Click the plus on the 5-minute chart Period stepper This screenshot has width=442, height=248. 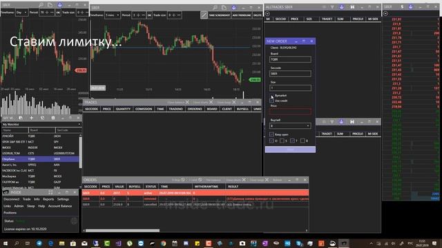(138, 15)
